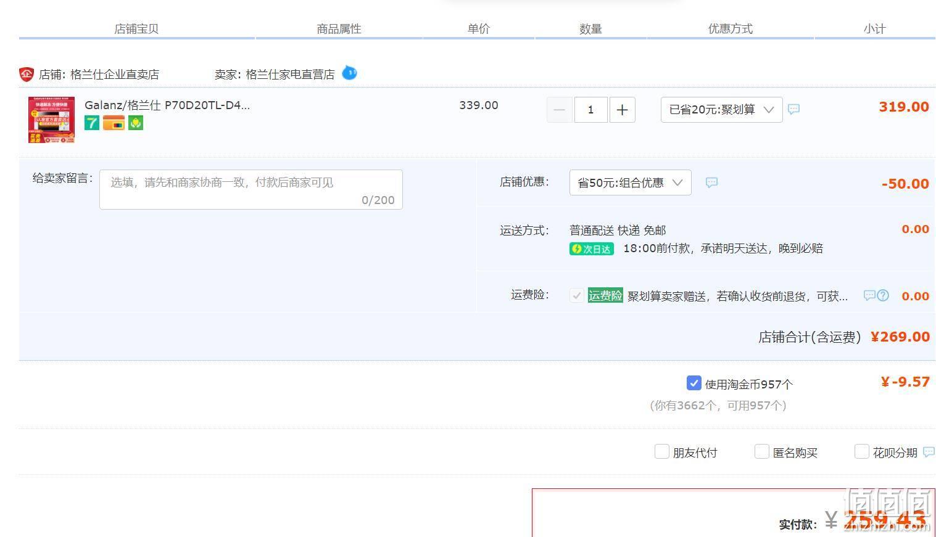Click the orange credit card payment badge
The width and height of the screenshot is (936, 537).
tap(114, 123)
